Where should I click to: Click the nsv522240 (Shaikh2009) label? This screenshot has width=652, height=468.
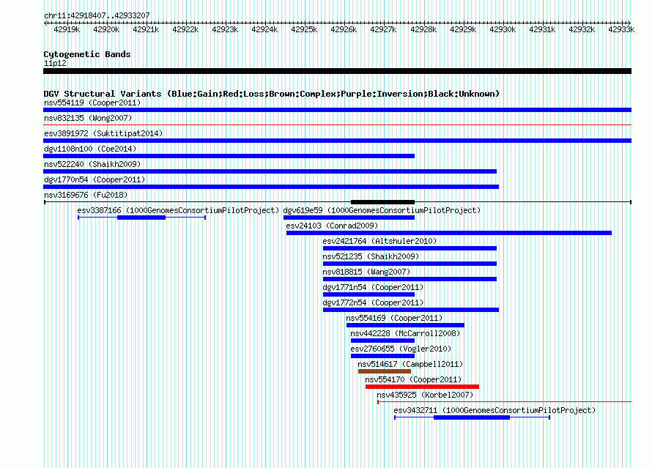(x=92, y=164)
